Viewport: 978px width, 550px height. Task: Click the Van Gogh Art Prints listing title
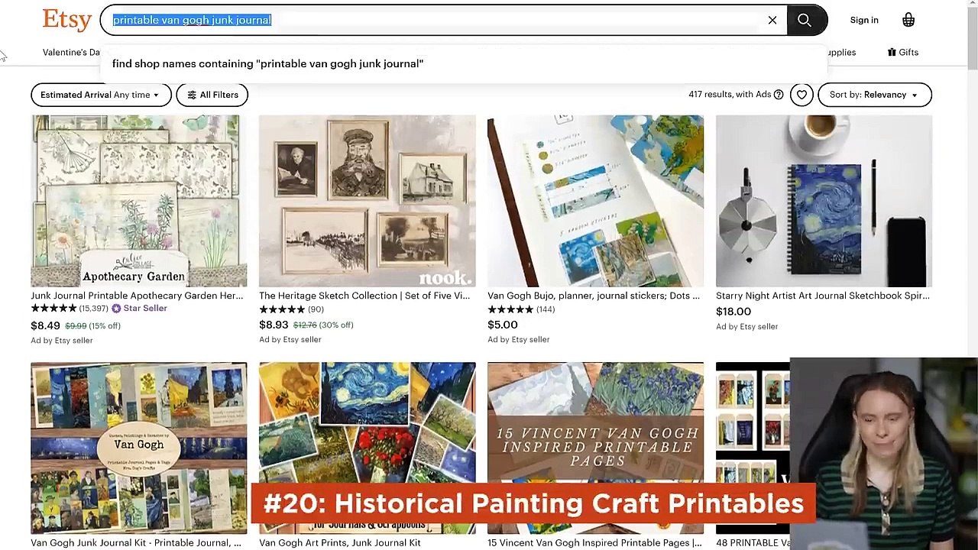click(x=340, y=542)
